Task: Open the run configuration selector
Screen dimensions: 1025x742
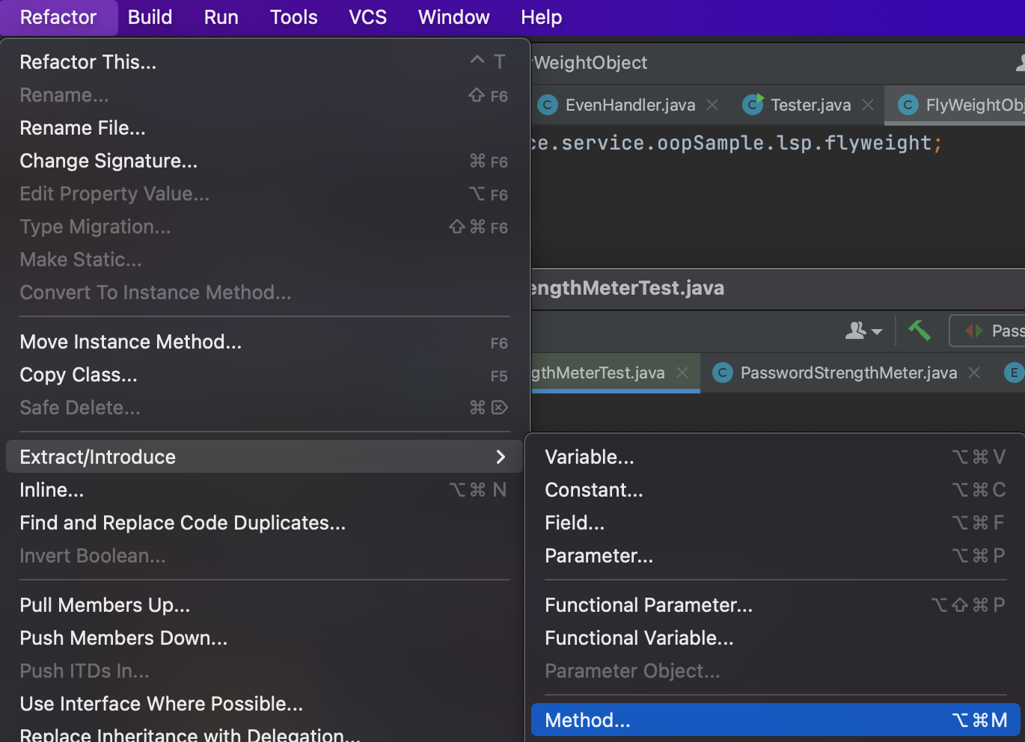Action: [987, 331]
